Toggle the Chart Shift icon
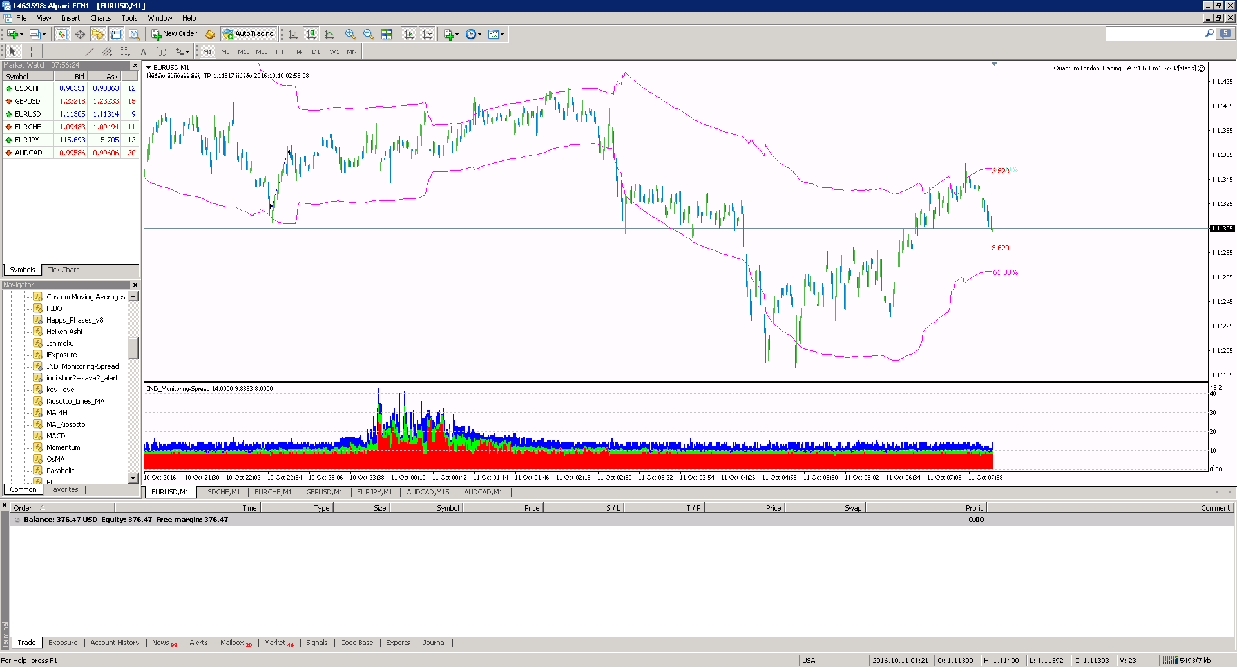The height and width of the screenshot is (667, 1237). pyautogui.click(x=427, y=34)
